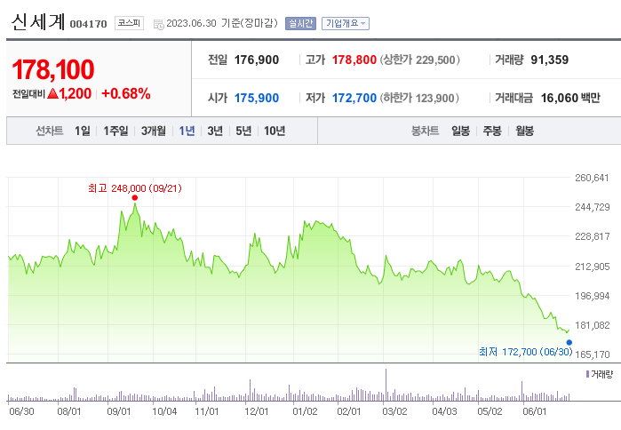This screenshot has height=430, width=621.
Task: Switch to the 3개월 chart period
Action: tap(154, 131)
